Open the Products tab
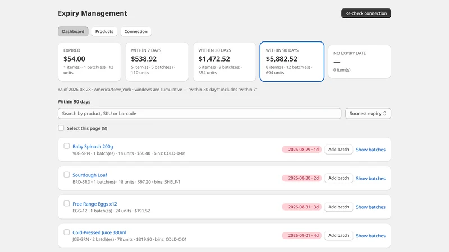 (x=104, y=31)
